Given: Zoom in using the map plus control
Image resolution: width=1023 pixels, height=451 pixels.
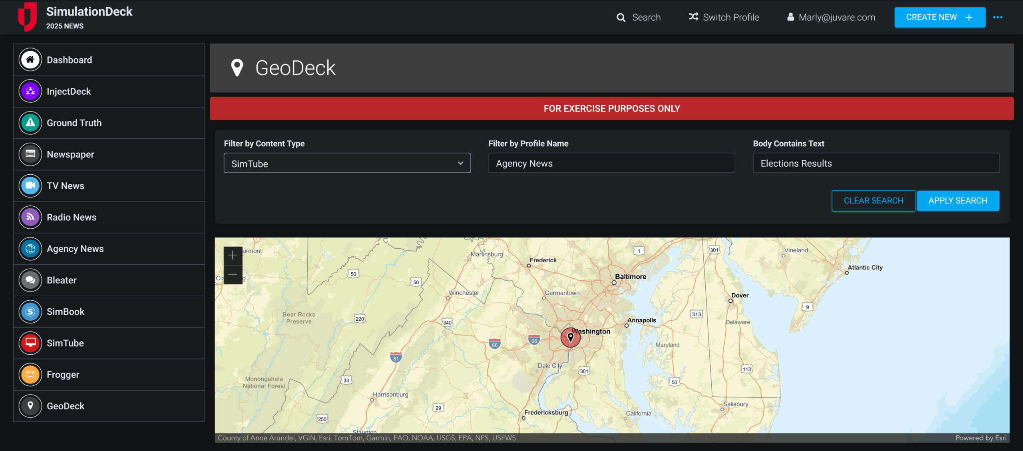Looking at the screenshot, I should [x=233, y=255].
